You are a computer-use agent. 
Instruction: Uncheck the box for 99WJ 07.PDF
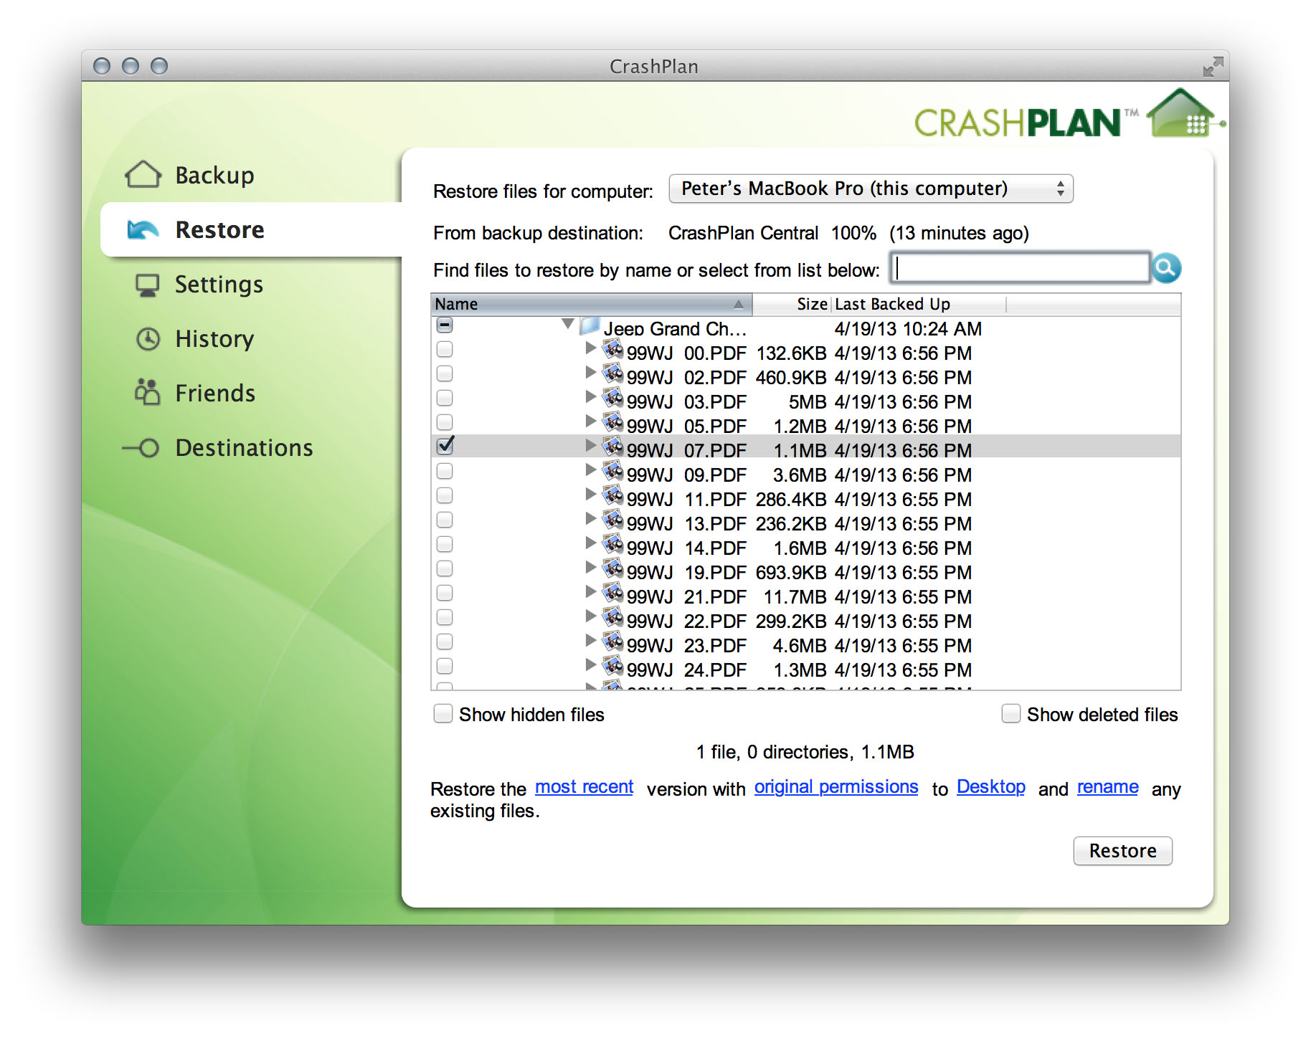point(445,446)
